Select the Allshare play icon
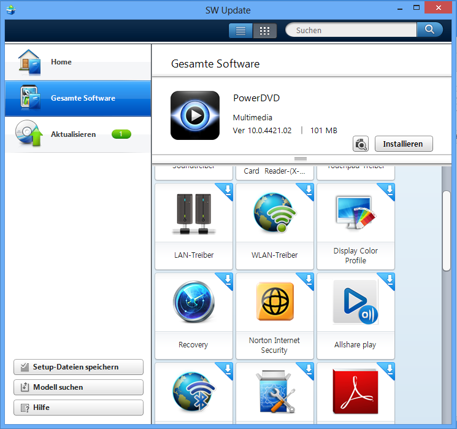Viewport: 457px width, 429px height. click(356, 302)
